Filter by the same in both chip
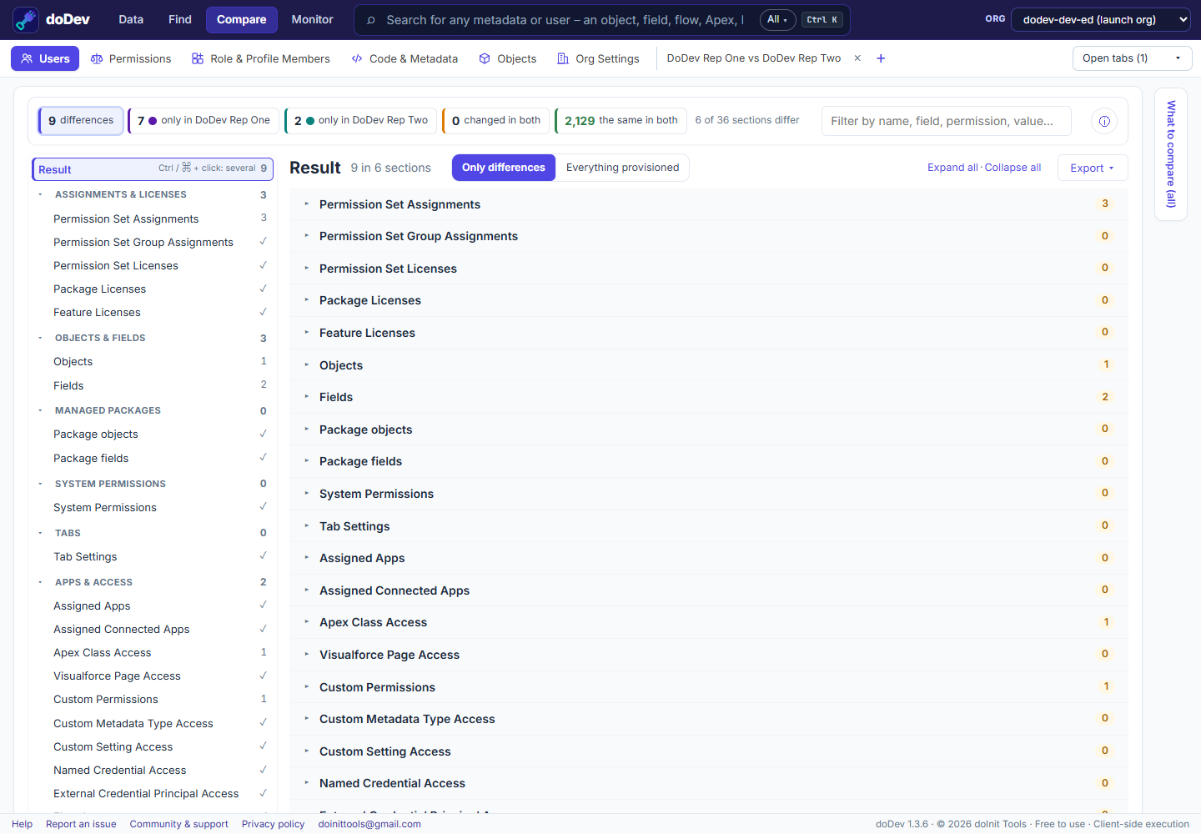Viewport: 1201px width, 834px height. click(621, 120)
